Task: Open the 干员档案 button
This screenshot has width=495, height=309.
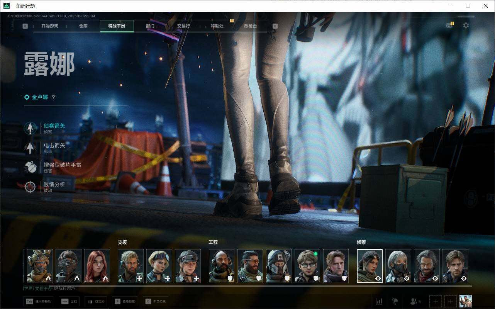Action: pyautogui.click(x=156, y=301)
